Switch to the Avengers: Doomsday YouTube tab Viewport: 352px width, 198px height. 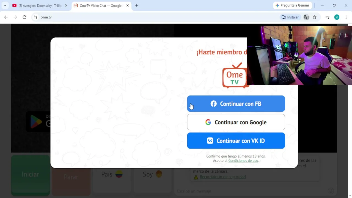[x=40, y=5]
